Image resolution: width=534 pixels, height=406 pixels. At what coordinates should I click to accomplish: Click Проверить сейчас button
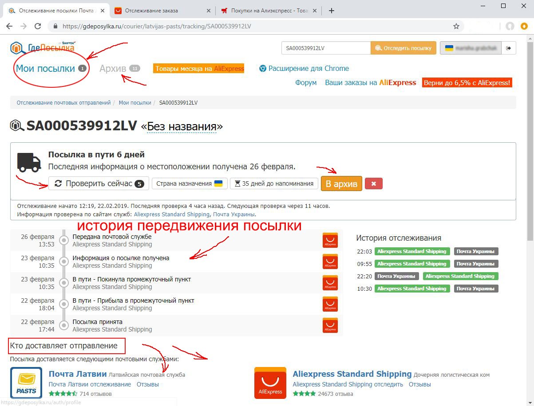coord(99,183)
